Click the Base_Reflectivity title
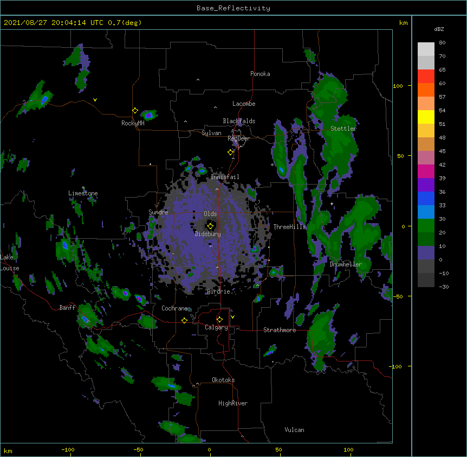The height and width of the screenshot is (457, 467). (x=233, y=8)
